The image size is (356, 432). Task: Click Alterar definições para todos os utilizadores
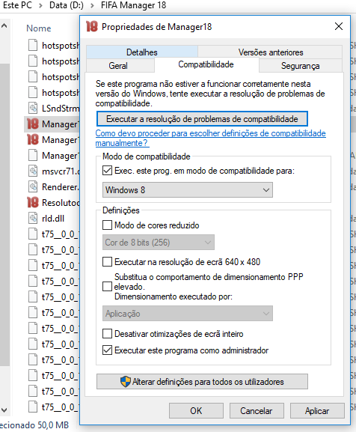(x=202, y=382)
